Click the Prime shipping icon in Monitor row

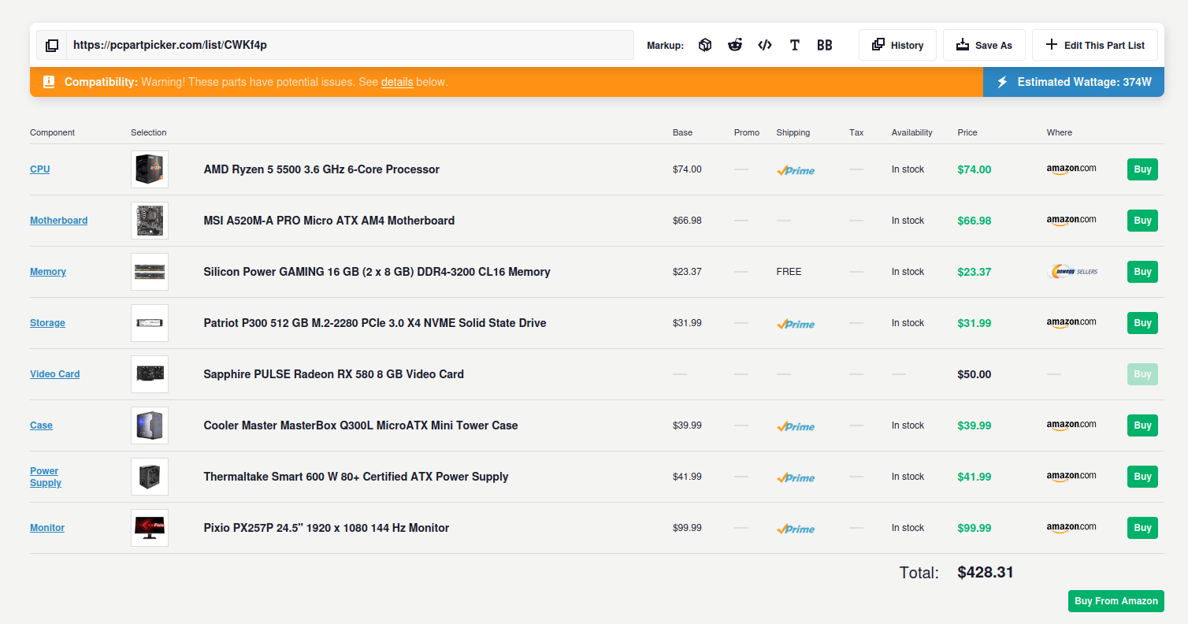click(x=796, y=529)
